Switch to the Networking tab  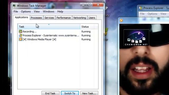click(80, 18)
